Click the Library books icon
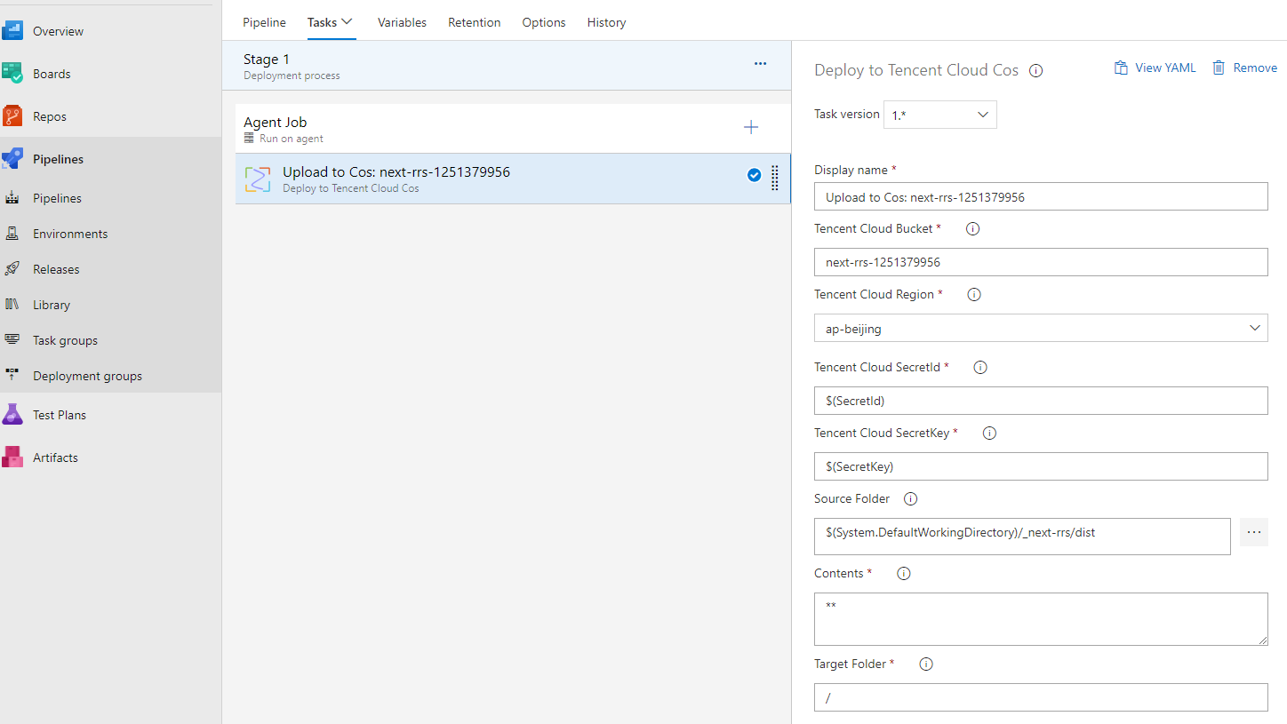The image size is (1287, 724). (12, 305)
